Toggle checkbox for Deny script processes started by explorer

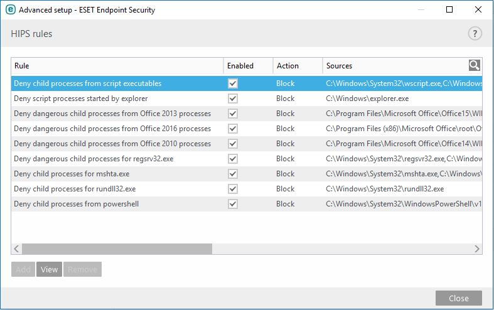point(233,99)
